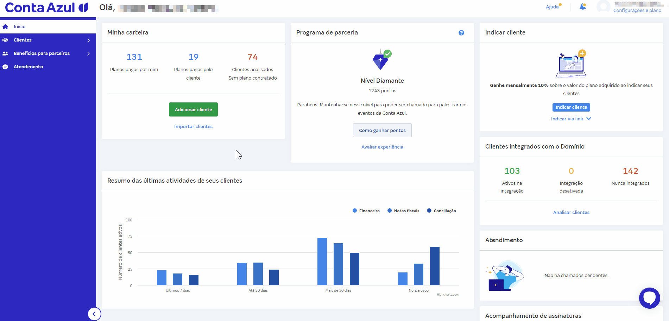Image resolution: width=669 pixels, height=321 pixels.
Task: Click the Notas fiscais legend color dot
Action: click(390, 210)
